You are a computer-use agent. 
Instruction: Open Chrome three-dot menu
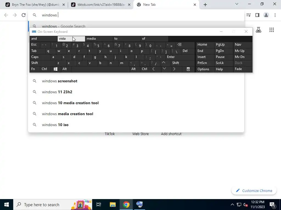click(275, 15)
